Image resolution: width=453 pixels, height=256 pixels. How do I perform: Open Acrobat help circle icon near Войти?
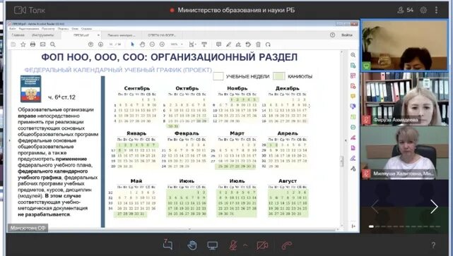click(x=333, y=35)
